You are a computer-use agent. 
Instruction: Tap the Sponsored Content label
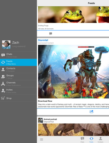tap(46, 43)
